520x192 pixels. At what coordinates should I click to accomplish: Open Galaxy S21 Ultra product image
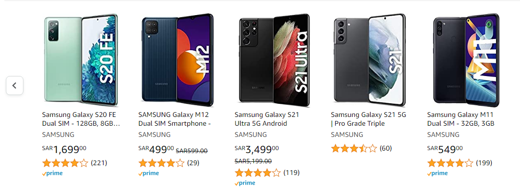pos(274,60)
